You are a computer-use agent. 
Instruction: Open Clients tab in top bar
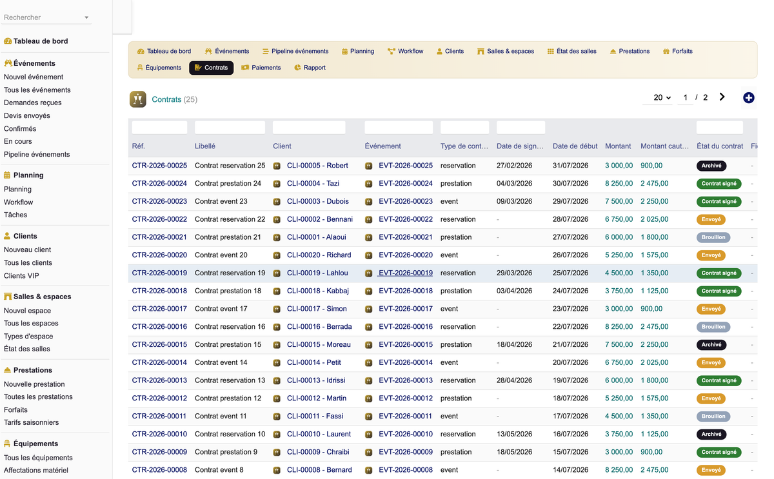click(x=450, y=51)
